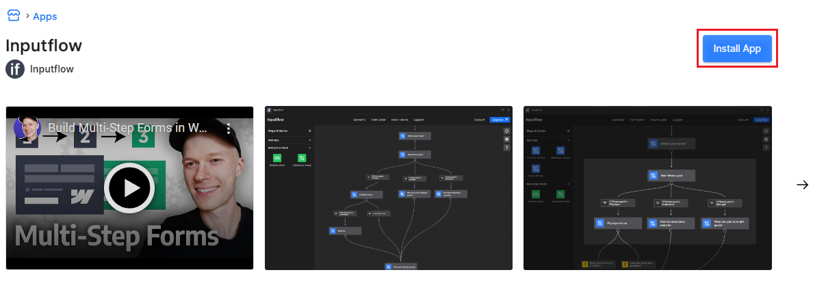
Task: Open the Inputflow vendor name link
Action: pos(52,69)
